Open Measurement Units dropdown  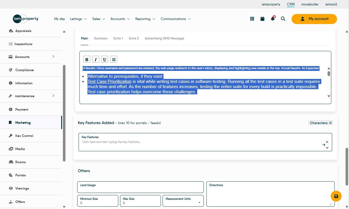[x=183, y=201]
